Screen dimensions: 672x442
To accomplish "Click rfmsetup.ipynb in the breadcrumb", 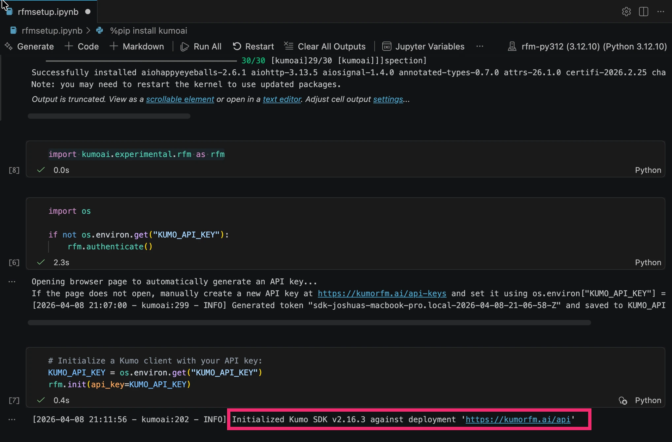I will pos(52,31).
